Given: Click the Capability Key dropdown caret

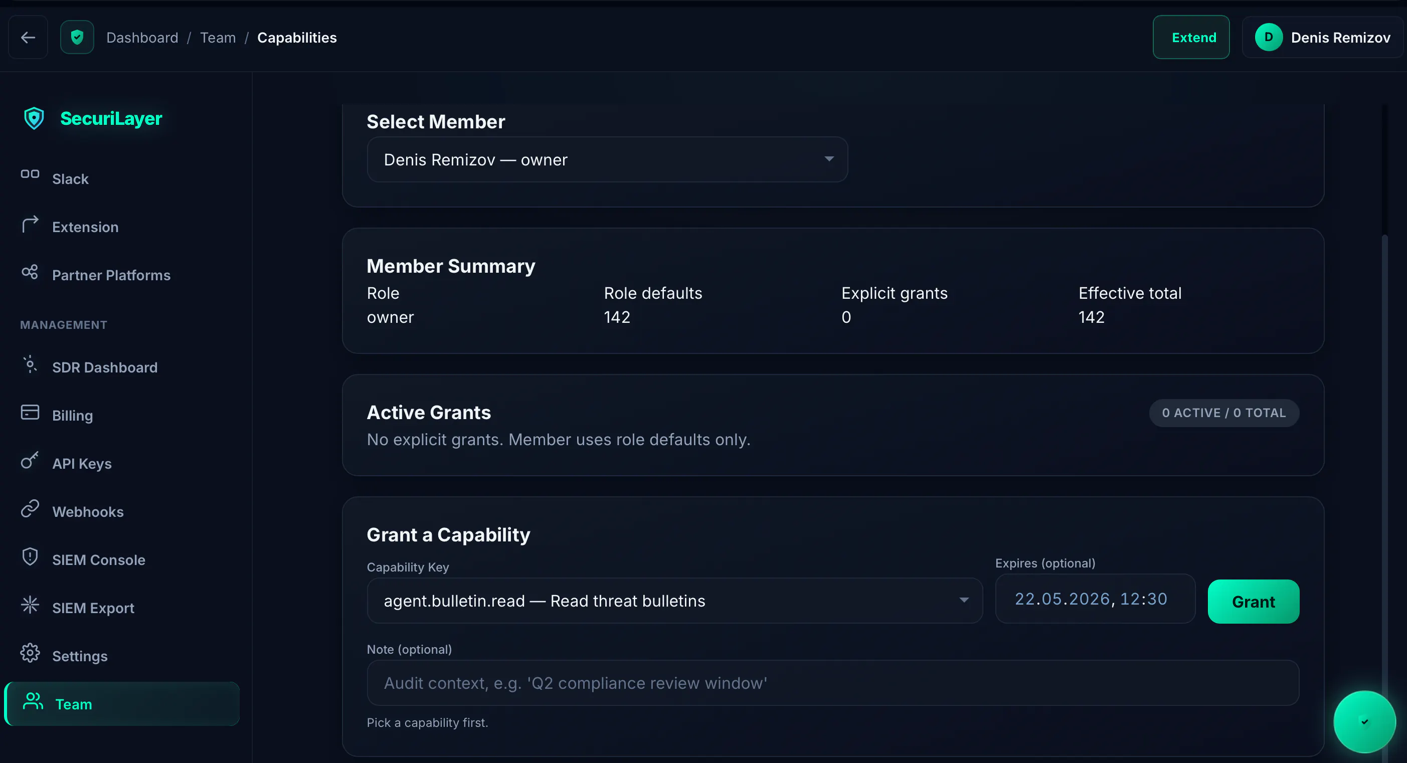Looking at the screenshot, I should pos(964,600).
